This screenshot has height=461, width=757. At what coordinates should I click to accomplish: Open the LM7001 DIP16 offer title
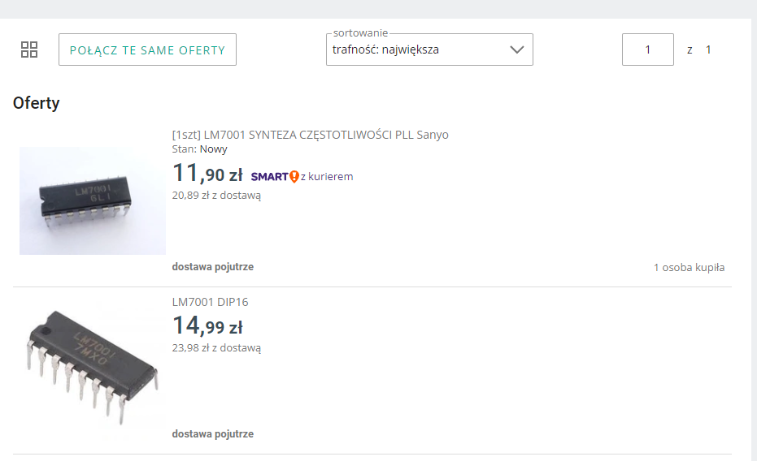click(x=210, y=302)
